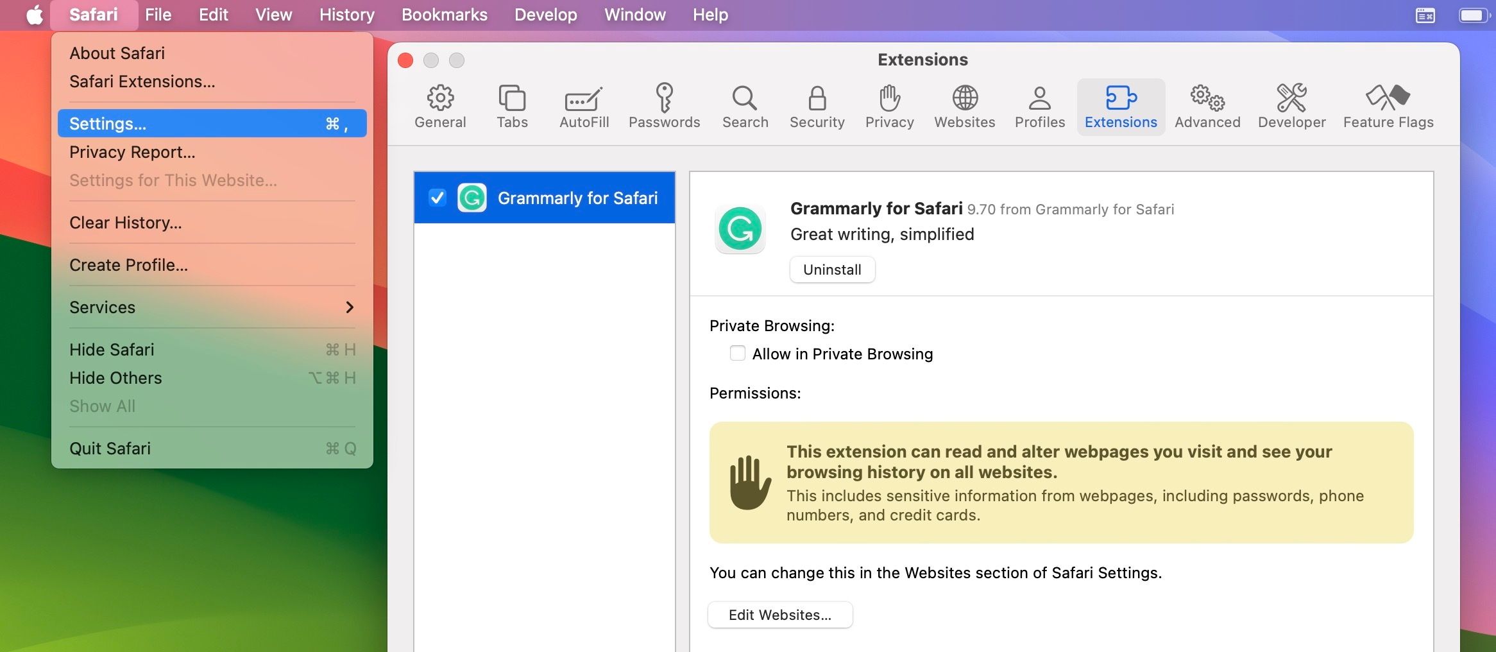Enable Allow in Private Browsing
This screenshot has height=652, width=1496.
[x=736, y=354]
